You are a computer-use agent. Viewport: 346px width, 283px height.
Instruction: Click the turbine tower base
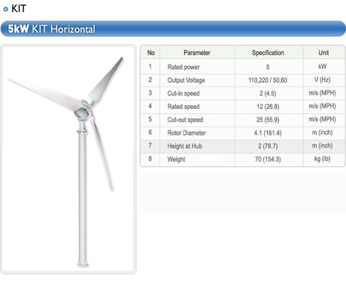click(83, 264)
